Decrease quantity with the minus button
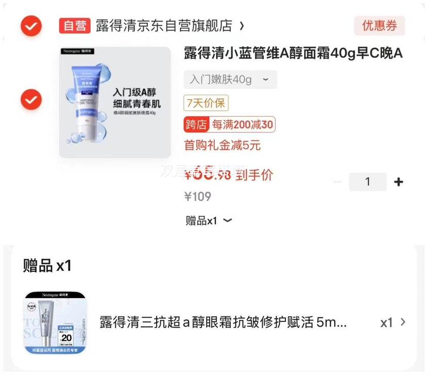The width and height of the screenshot is (428, 375). coord(337,182)
